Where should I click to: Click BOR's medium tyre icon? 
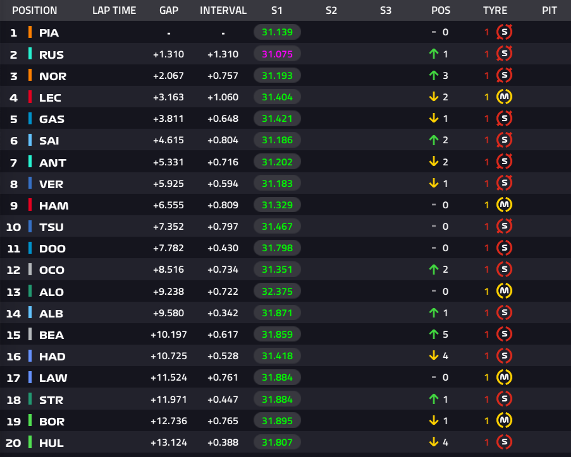pyautogui.click(x=505, y=420)
